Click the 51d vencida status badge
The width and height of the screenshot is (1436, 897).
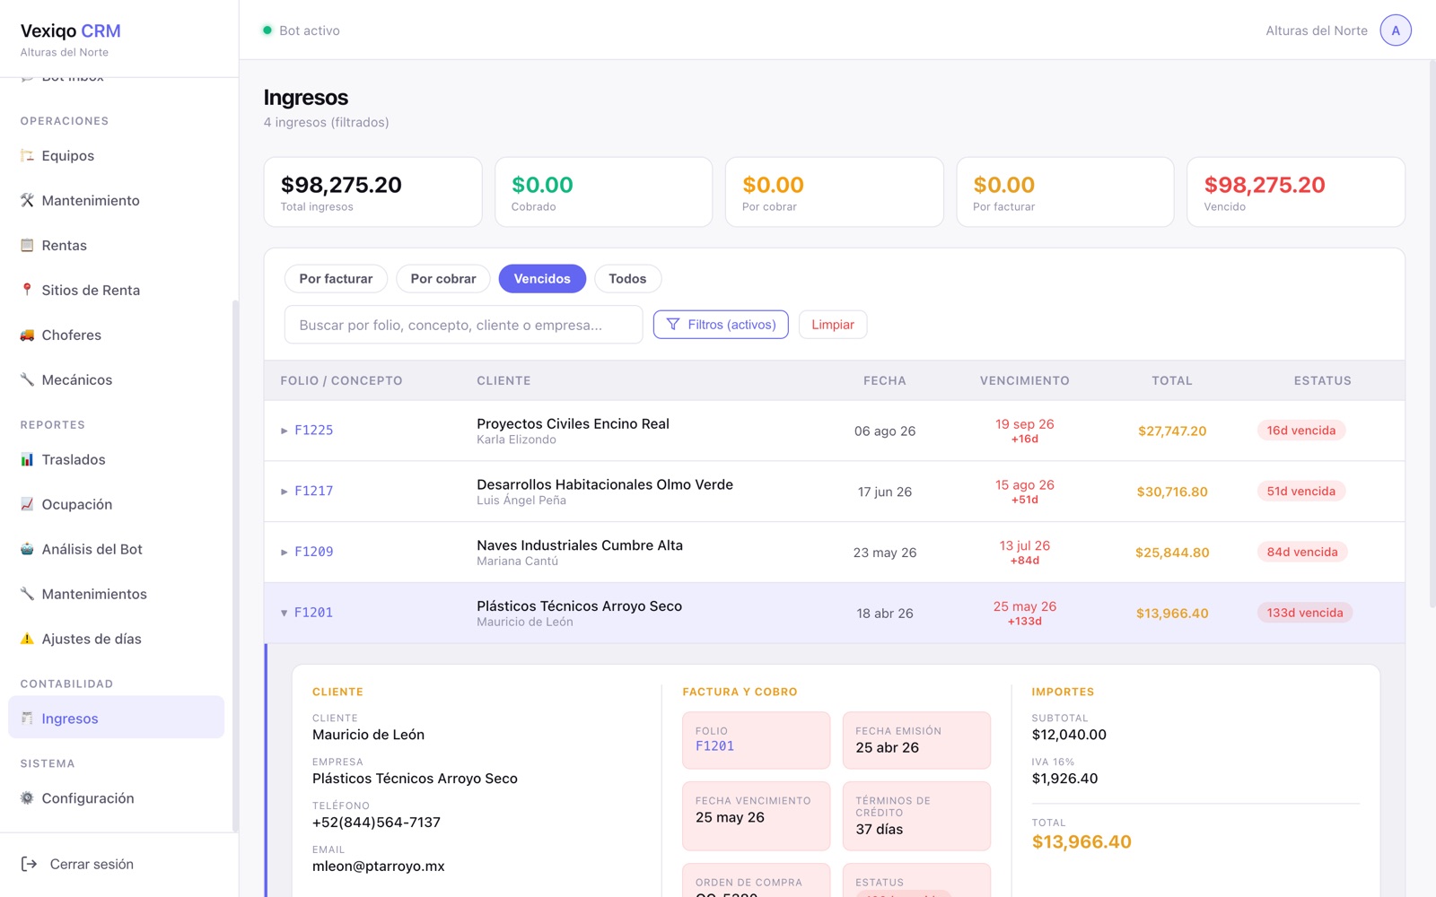[1301, 492]
